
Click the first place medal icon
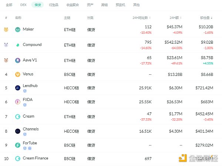6,30
